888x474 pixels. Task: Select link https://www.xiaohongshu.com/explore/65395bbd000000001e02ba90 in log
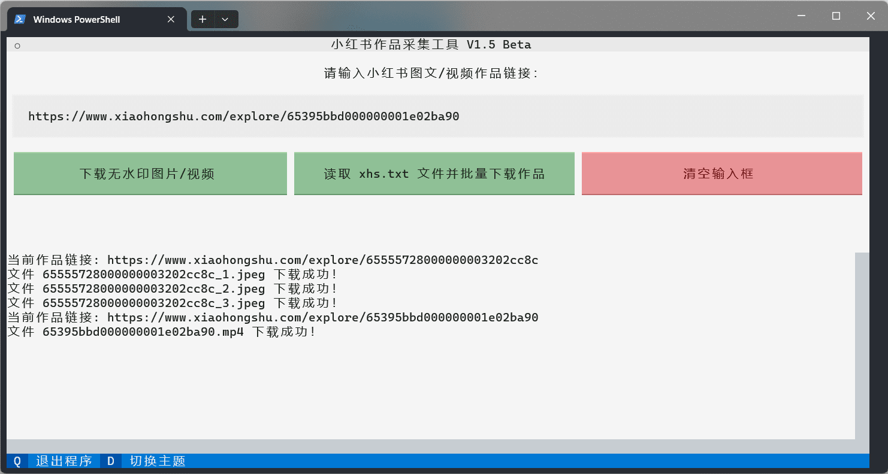click(322, 317)
